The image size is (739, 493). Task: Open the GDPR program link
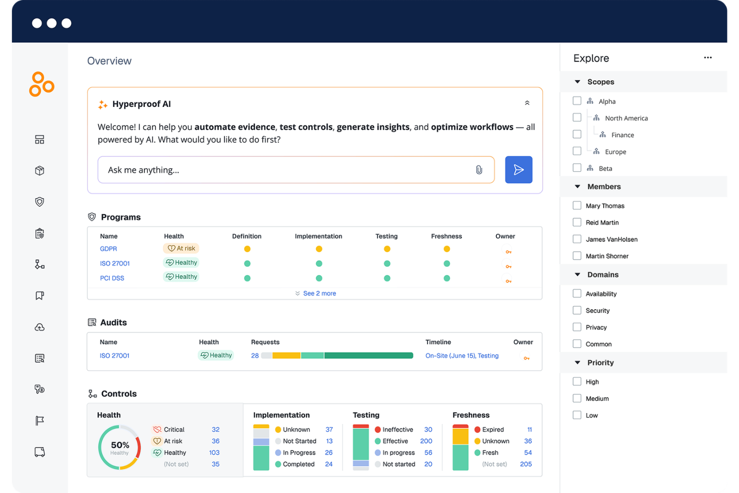[x=108, y=249]
